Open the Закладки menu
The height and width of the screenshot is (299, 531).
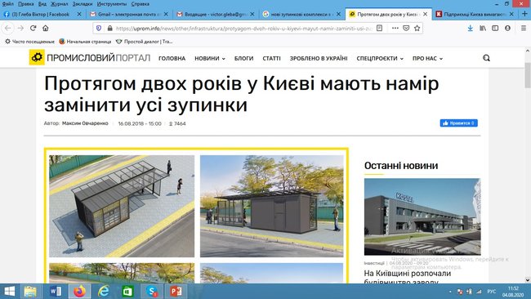[x=83, y=4]
